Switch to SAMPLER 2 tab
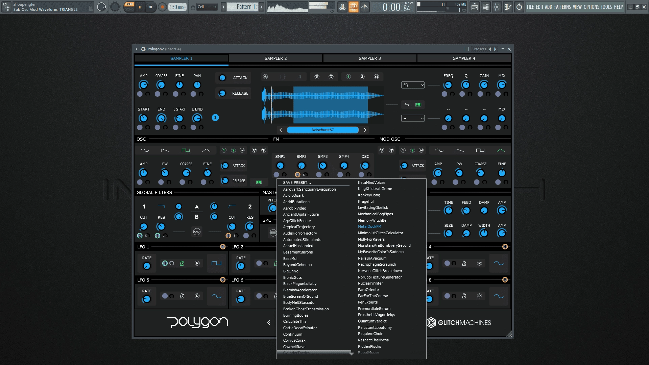649x365 pixels. point(275,58)
